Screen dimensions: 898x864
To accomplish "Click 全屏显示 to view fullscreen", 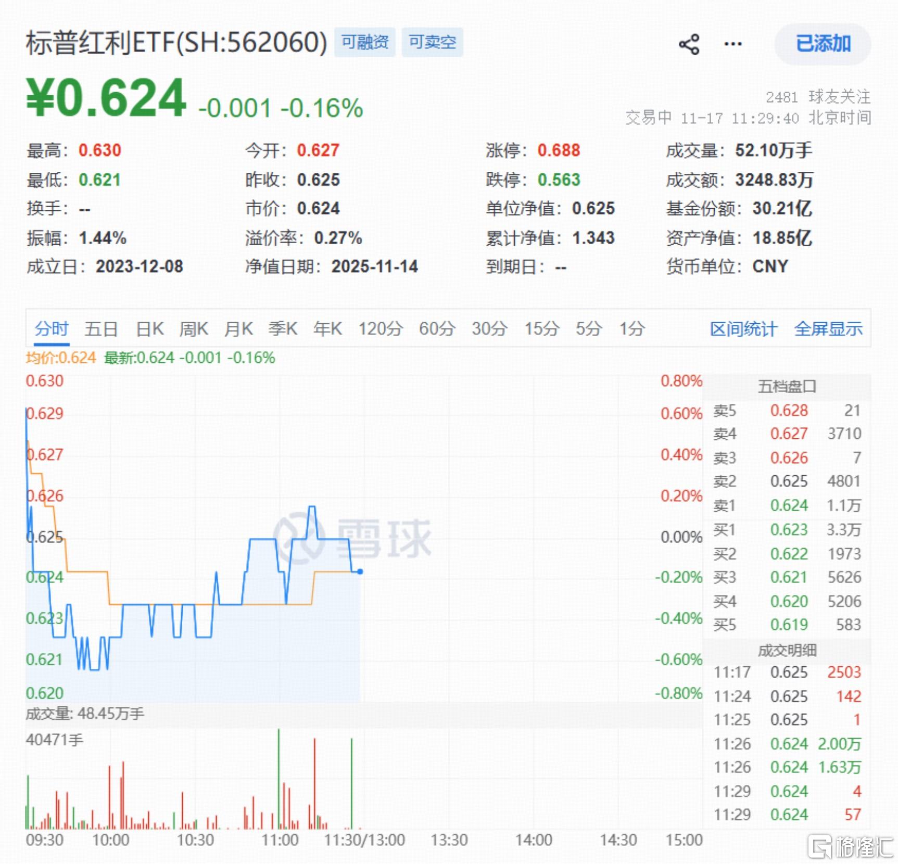I will [x=828, y=329].
